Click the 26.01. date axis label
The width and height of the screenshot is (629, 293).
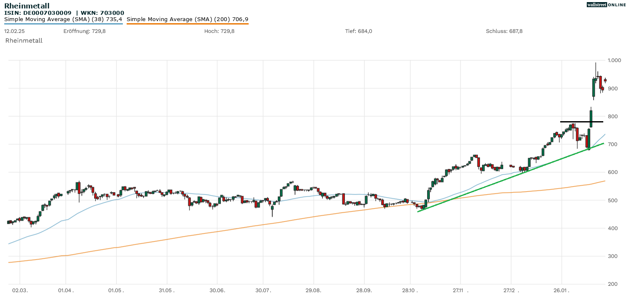(561, 290)
